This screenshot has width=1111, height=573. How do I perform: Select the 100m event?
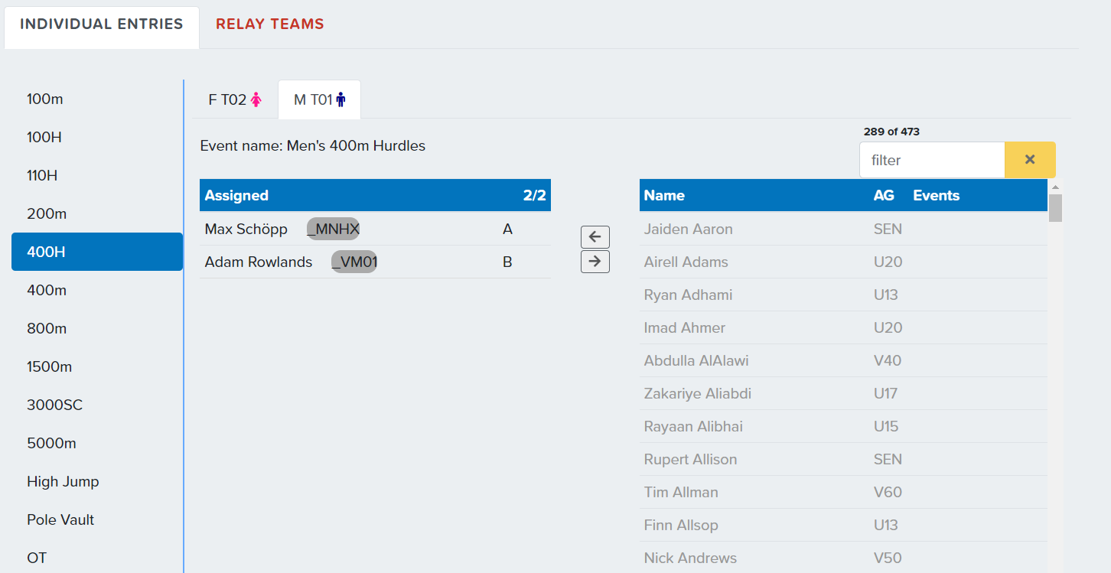pos(46,99)
